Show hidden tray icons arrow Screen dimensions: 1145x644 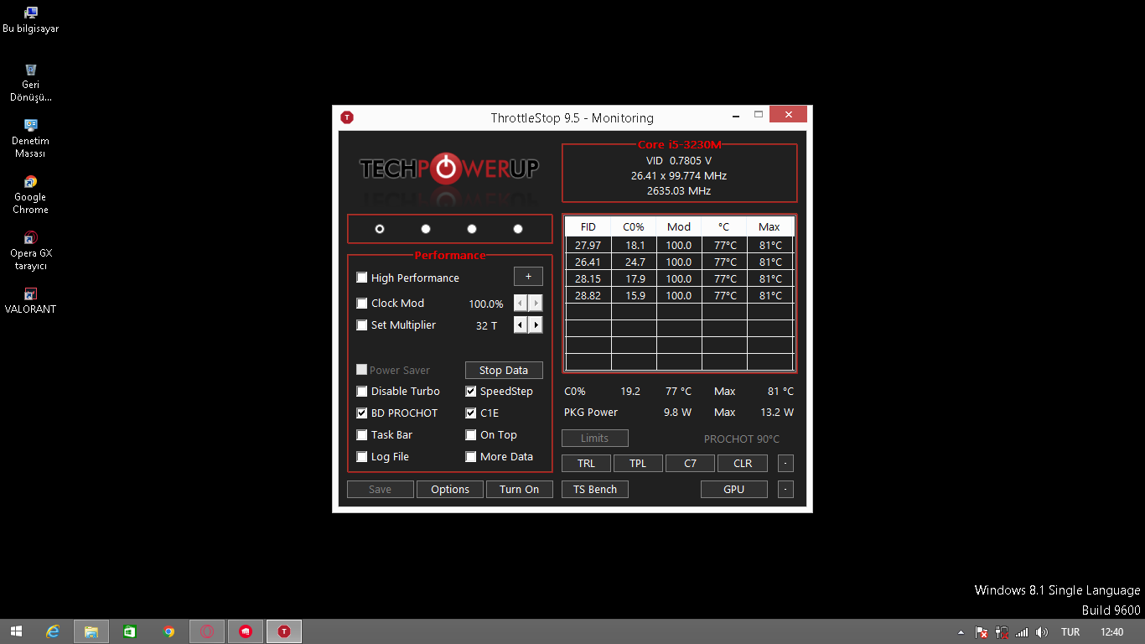[x=961, y=632]
